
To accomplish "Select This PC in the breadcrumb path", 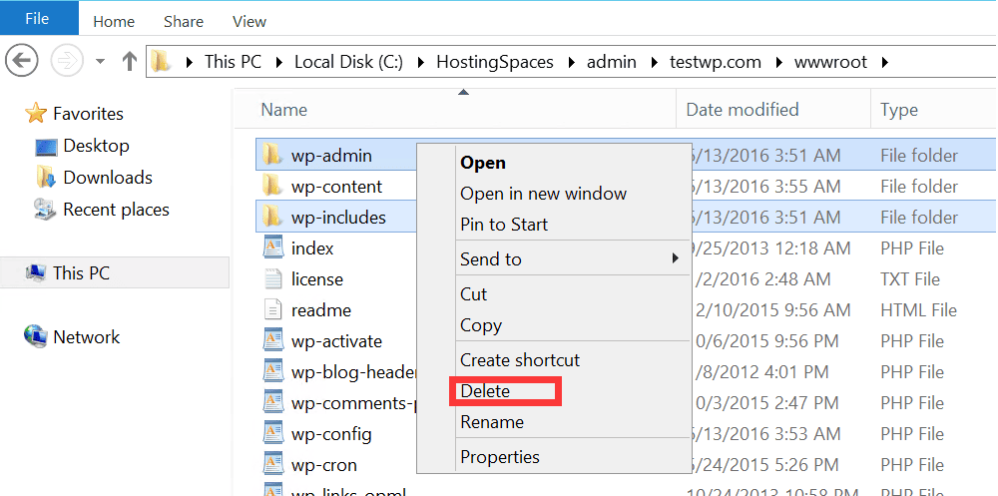I will pos(233,63).
